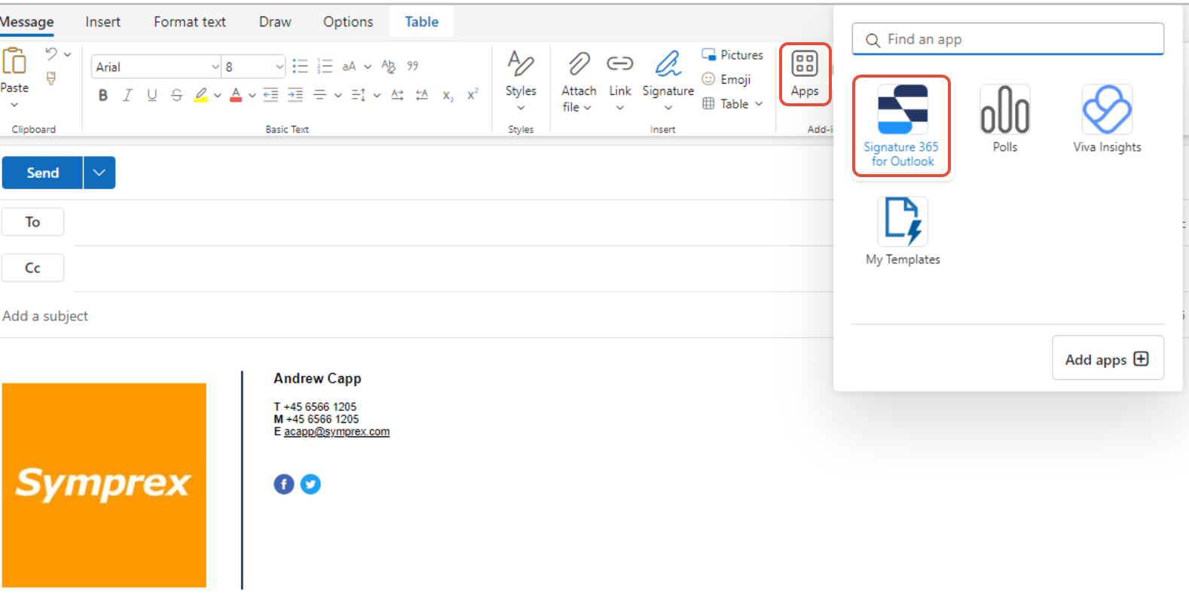Image resolution: width=1189 pixels, height=612 pixels.
Task: Expand the Send options arrow
Action: coord(99,173)
